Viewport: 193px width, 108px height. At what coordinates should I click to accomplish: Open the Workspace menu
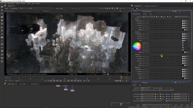11,4
